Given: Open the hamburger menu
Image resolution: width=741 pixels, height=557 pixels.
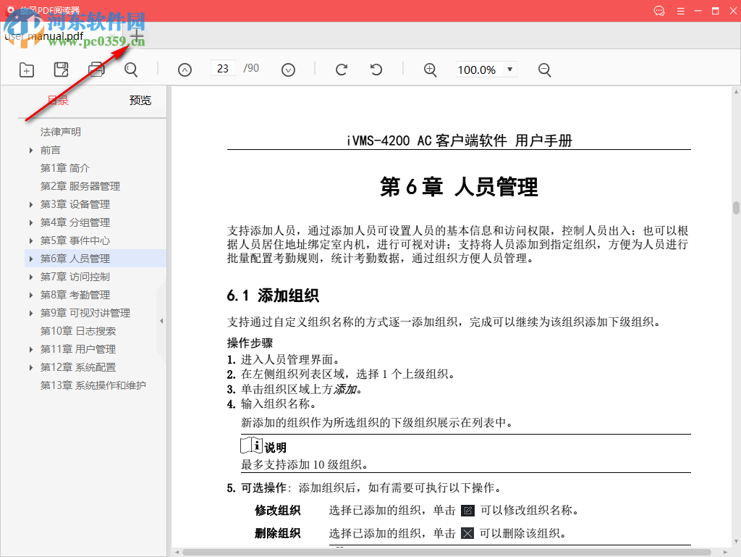Looking at the screenshot, I should point(681,11).
